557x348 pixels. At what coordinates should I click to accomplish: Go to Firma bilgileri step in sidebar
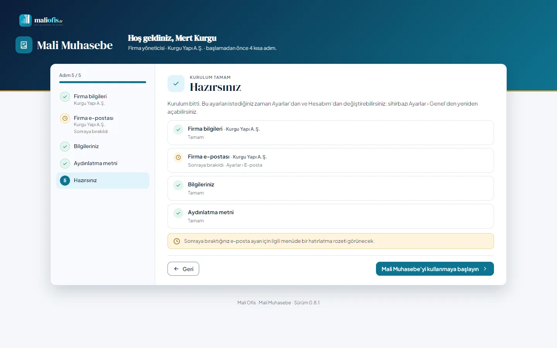coord(103,99)
